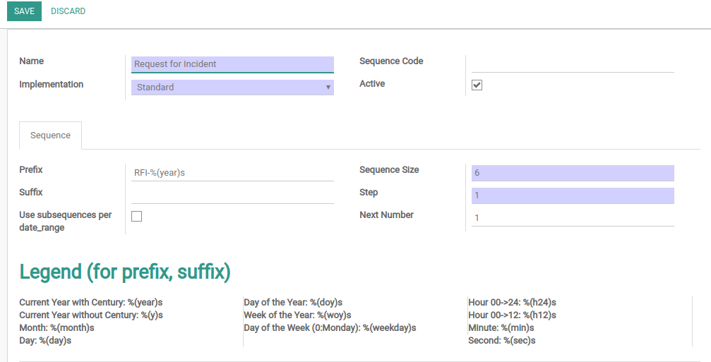This screenshot has width=711, height=362.
Task: Click the Legend (for prefix, suffix) heading
Action: point(125,272)
